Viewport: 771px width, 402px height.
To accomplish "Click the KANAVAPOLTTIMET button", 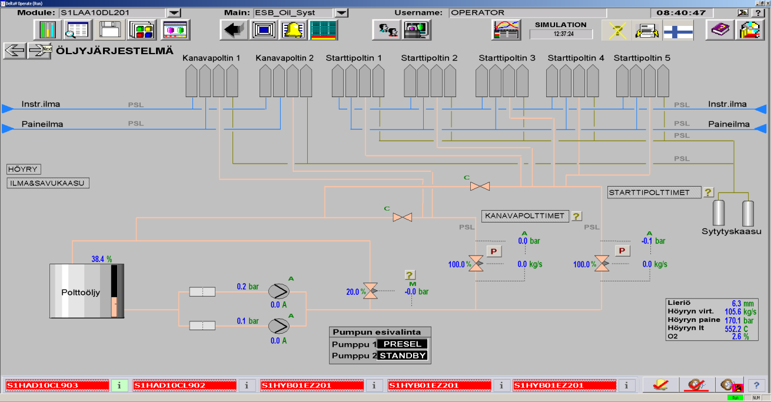I will pyautogui.click(x=526, y=216).
